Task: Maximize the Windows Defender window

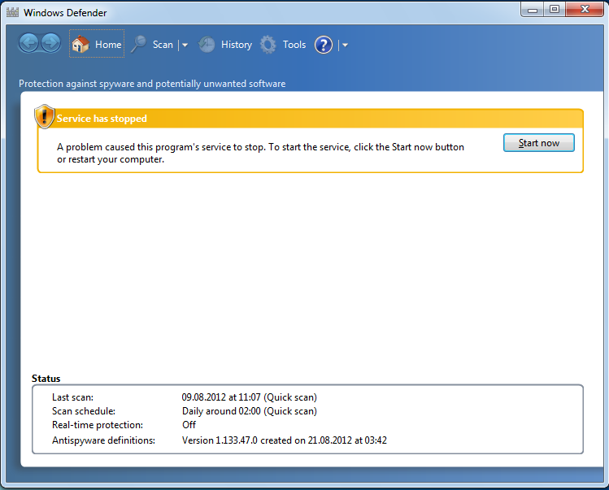Action: pos(555,9)
